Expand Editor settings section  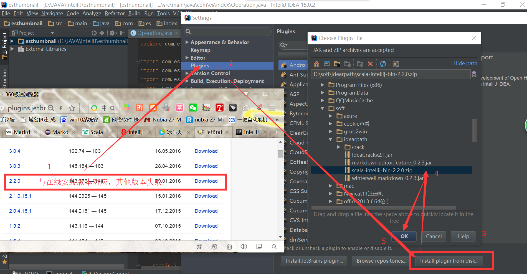[187, 58]
